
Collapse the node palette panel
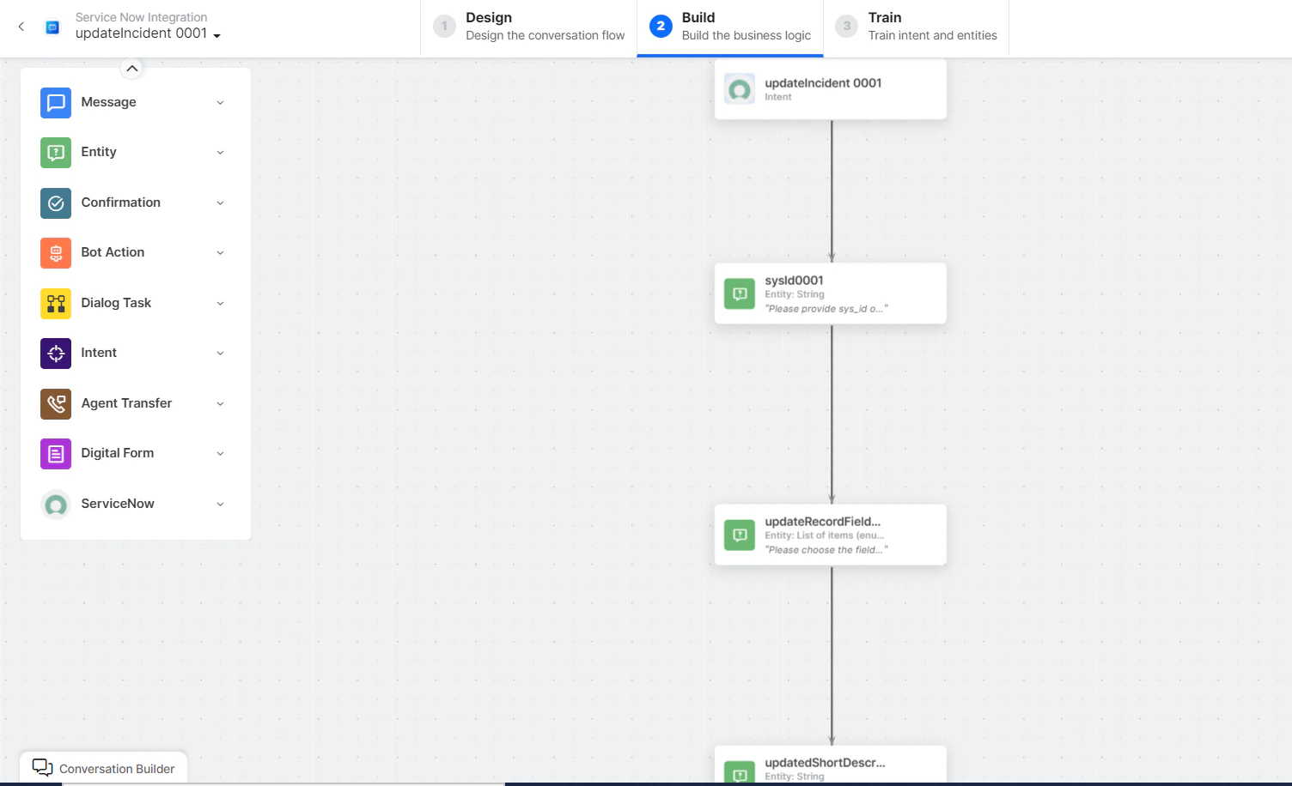pyautogui.click(x=131, y=68)
